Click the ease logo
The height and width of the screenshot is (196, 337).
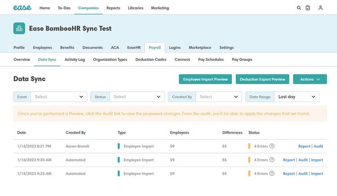click(22, 8)
